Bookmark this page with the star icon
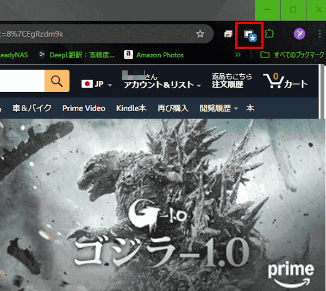Screen dimensions: 326x291 [x=200, y=34]
